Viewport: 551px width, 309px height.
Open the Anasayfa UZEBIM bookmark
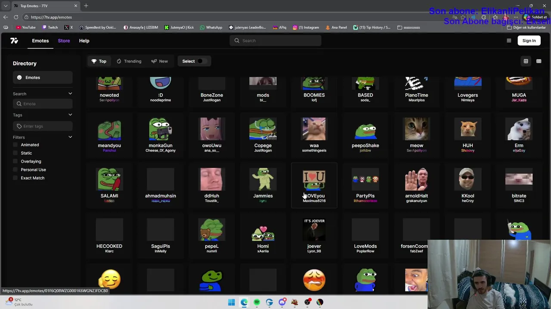coord(141,27)
